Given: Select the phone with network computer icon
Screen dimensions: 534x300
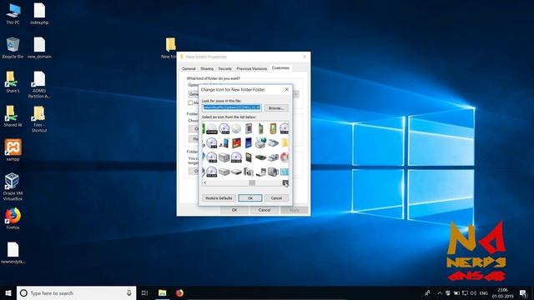Looking at the screenshot, I should pyautogui.click(x=224, y=142).
